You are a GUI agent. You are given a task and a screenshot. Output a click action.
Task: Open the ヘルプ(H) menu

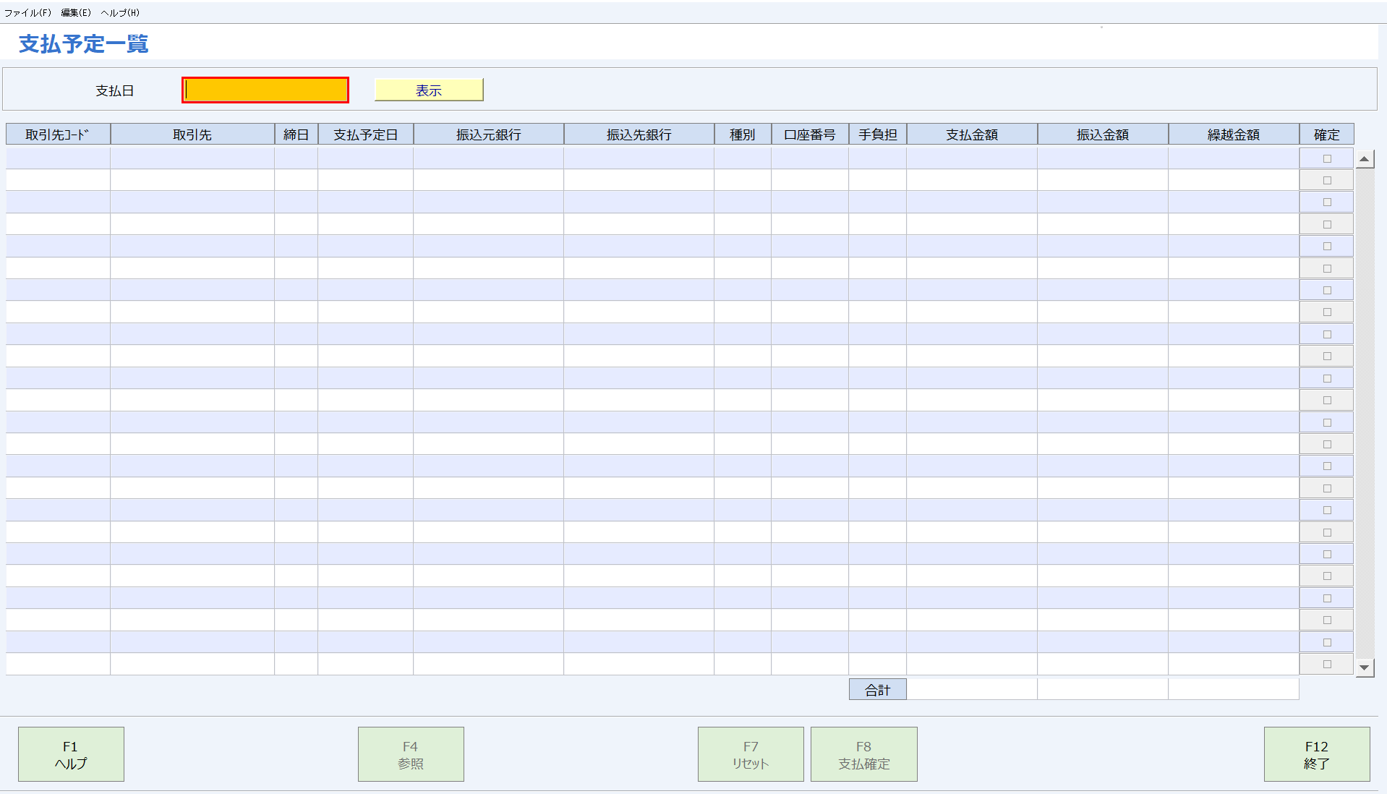120,12
